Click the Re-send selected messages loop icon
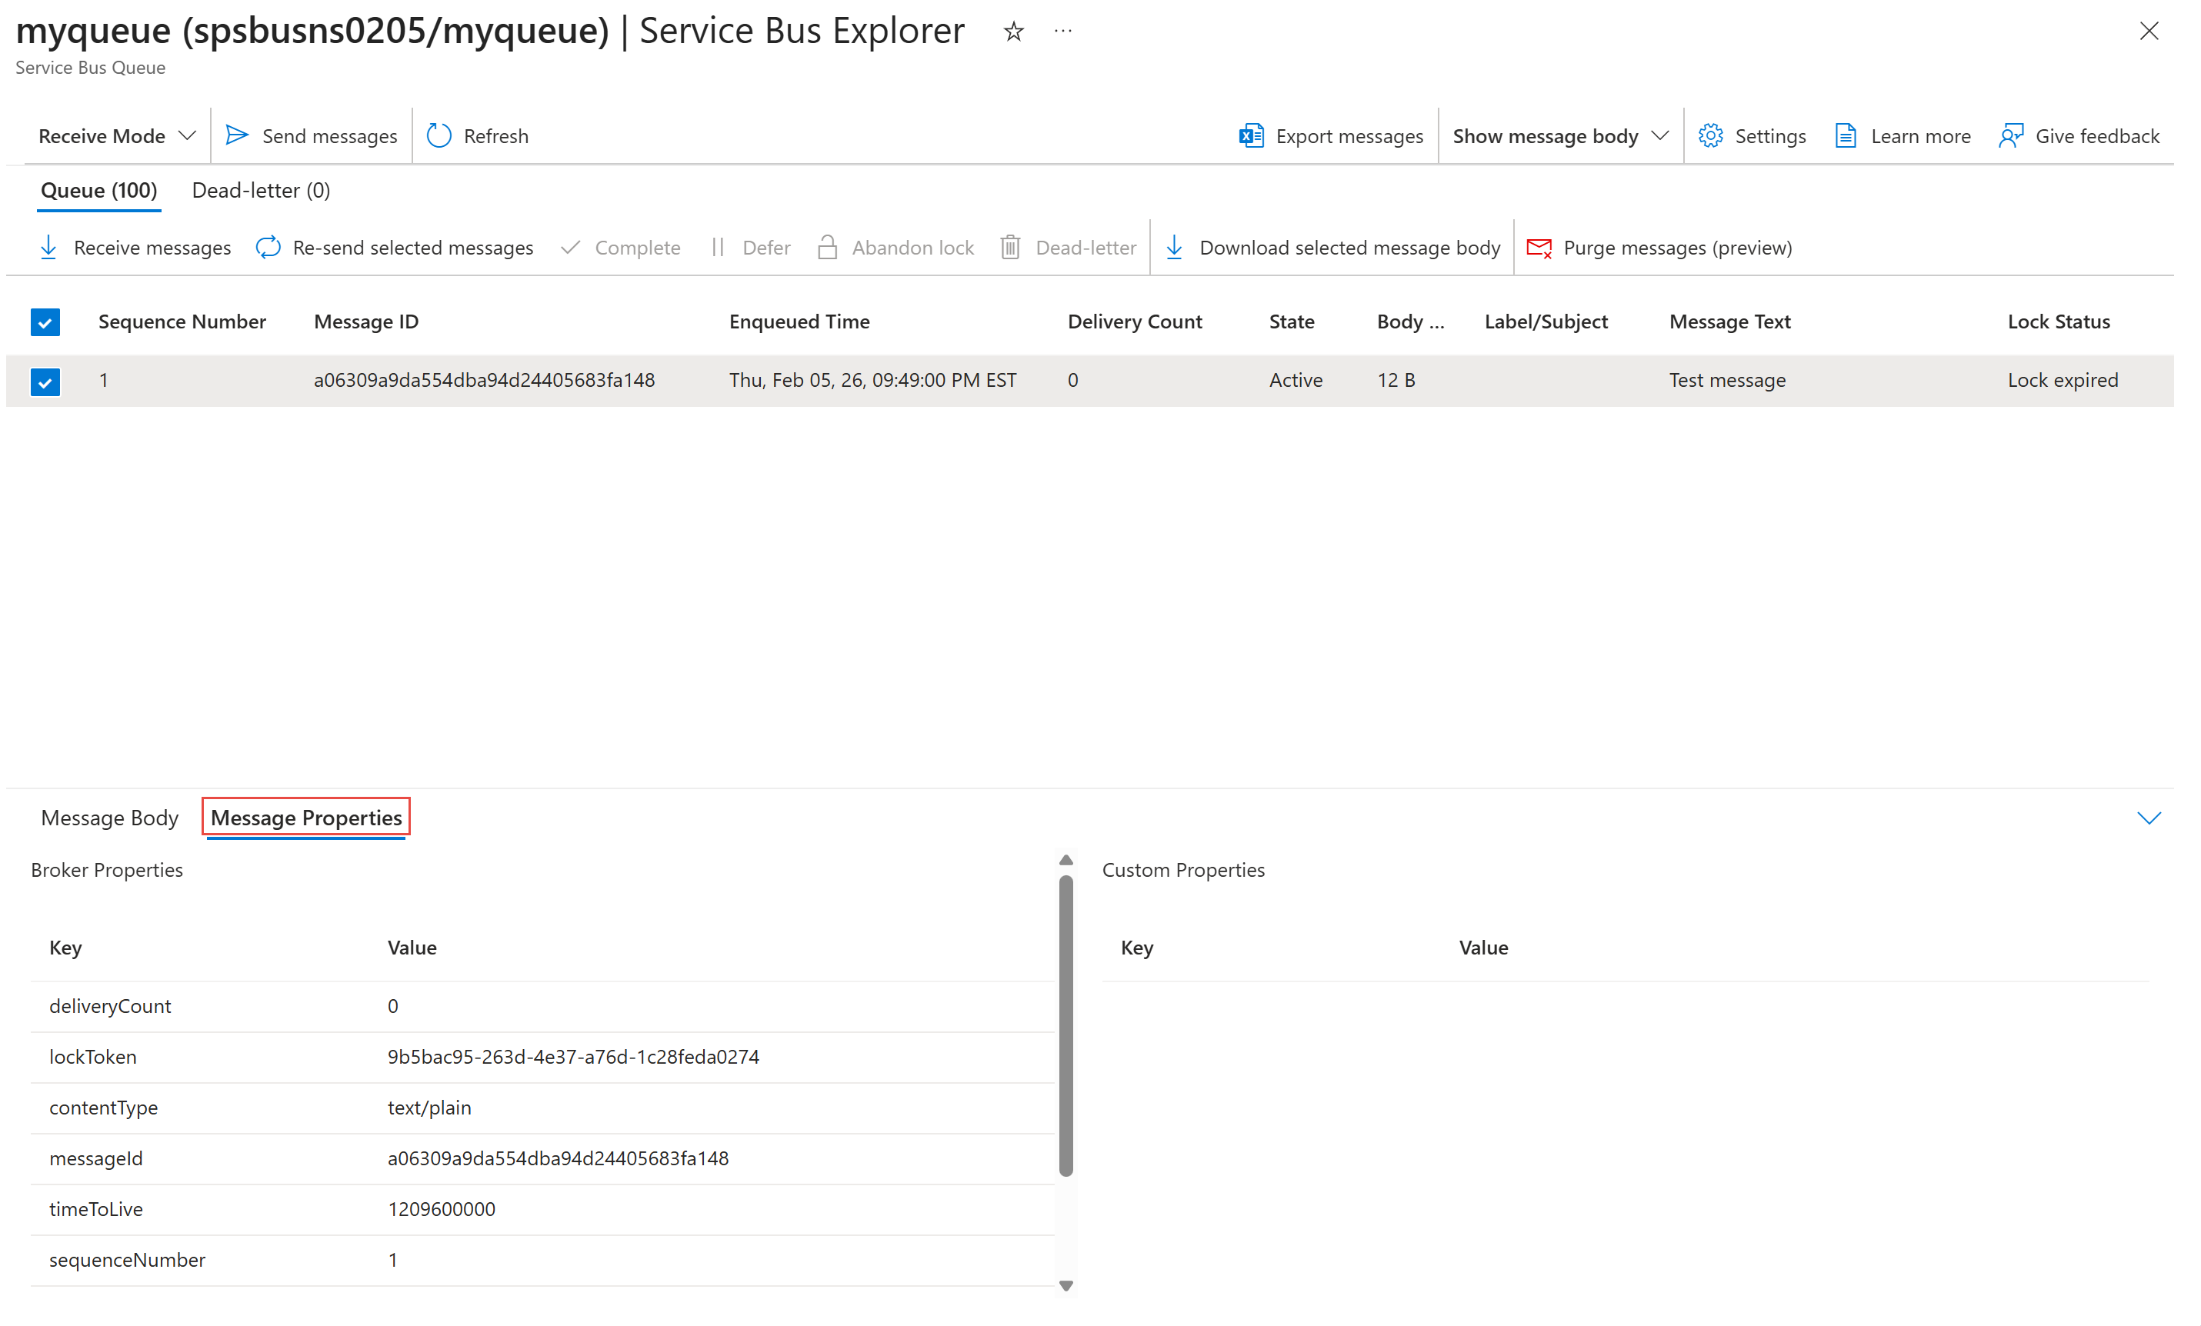This screenshot has height=1326, width=2201. point(268,248)
